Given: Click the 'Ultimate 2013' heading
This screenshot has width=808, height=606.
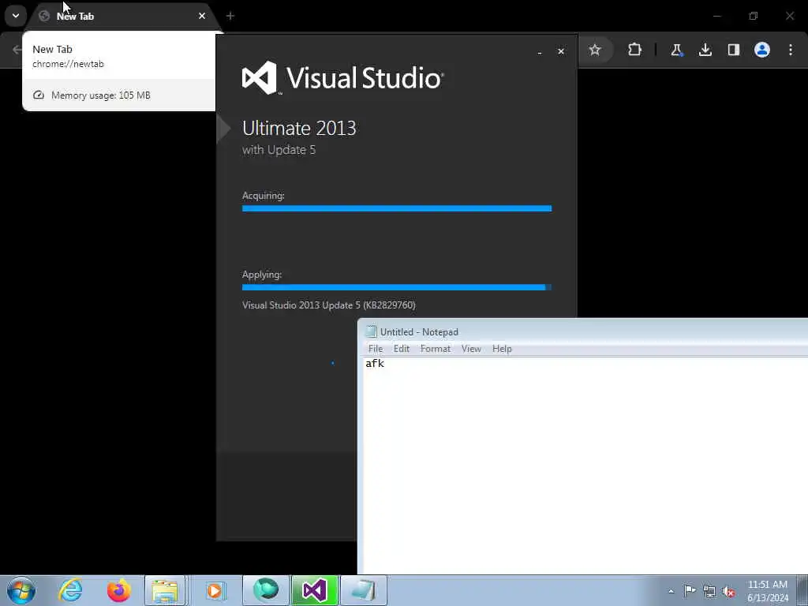Looking at the screenshot, I should pyautogui.click(x=299, y=129).
